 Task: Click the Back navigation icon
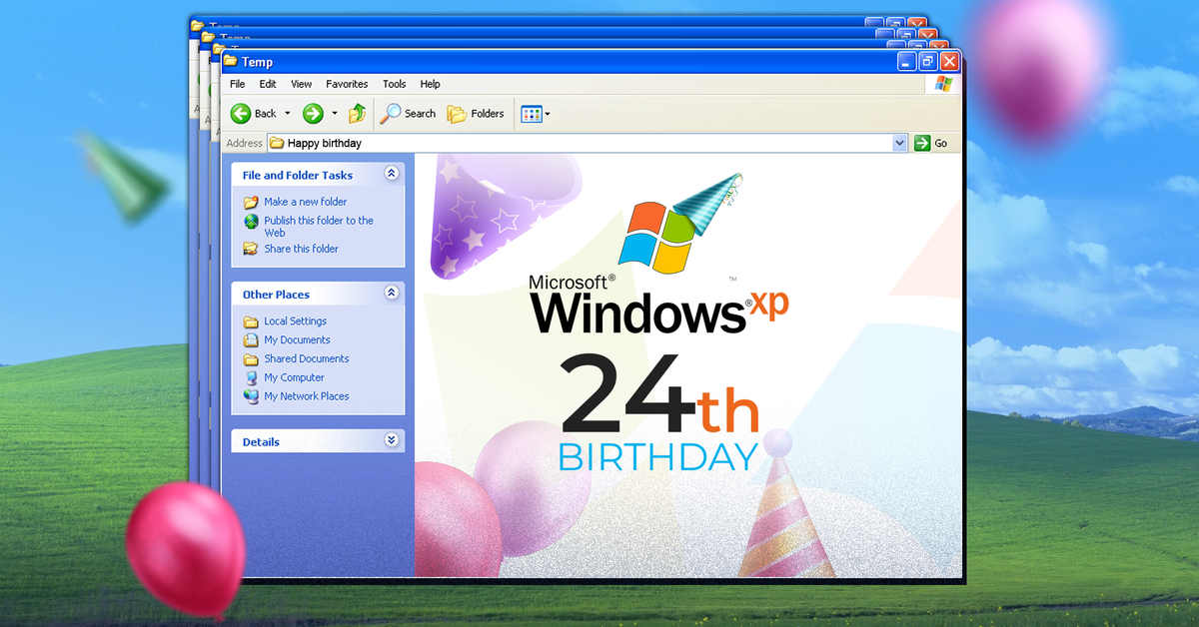[240, 113]
